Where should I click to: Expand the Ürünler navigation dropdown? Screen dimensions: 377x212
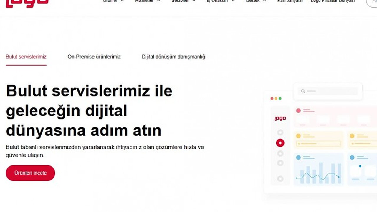click(x=113, y=1)
